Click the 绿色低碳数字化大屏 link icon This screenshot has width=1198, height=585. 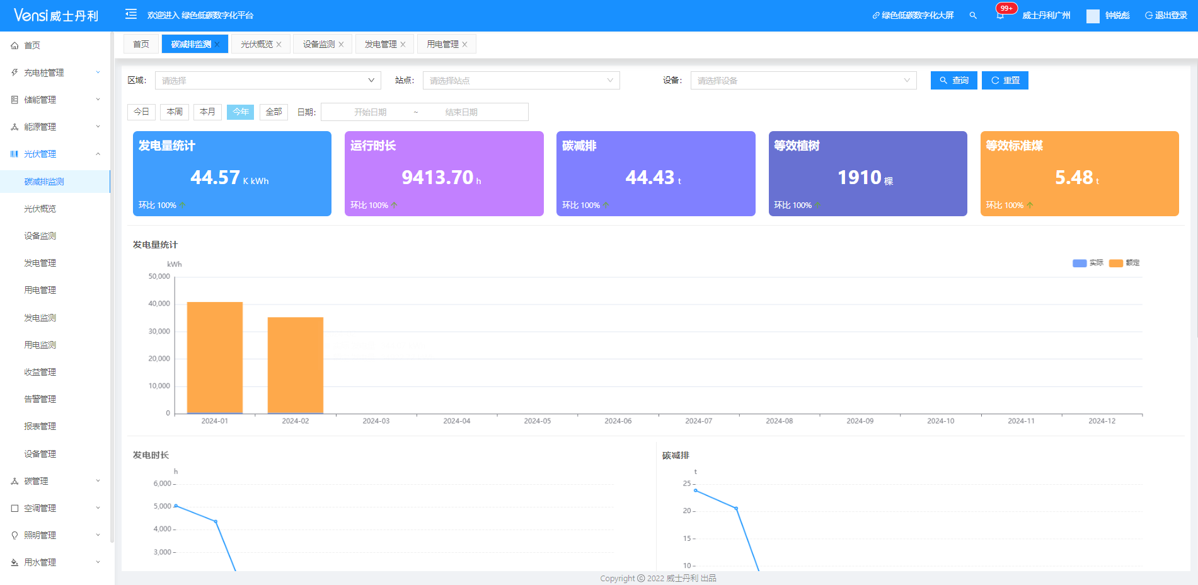coord(875,15)
